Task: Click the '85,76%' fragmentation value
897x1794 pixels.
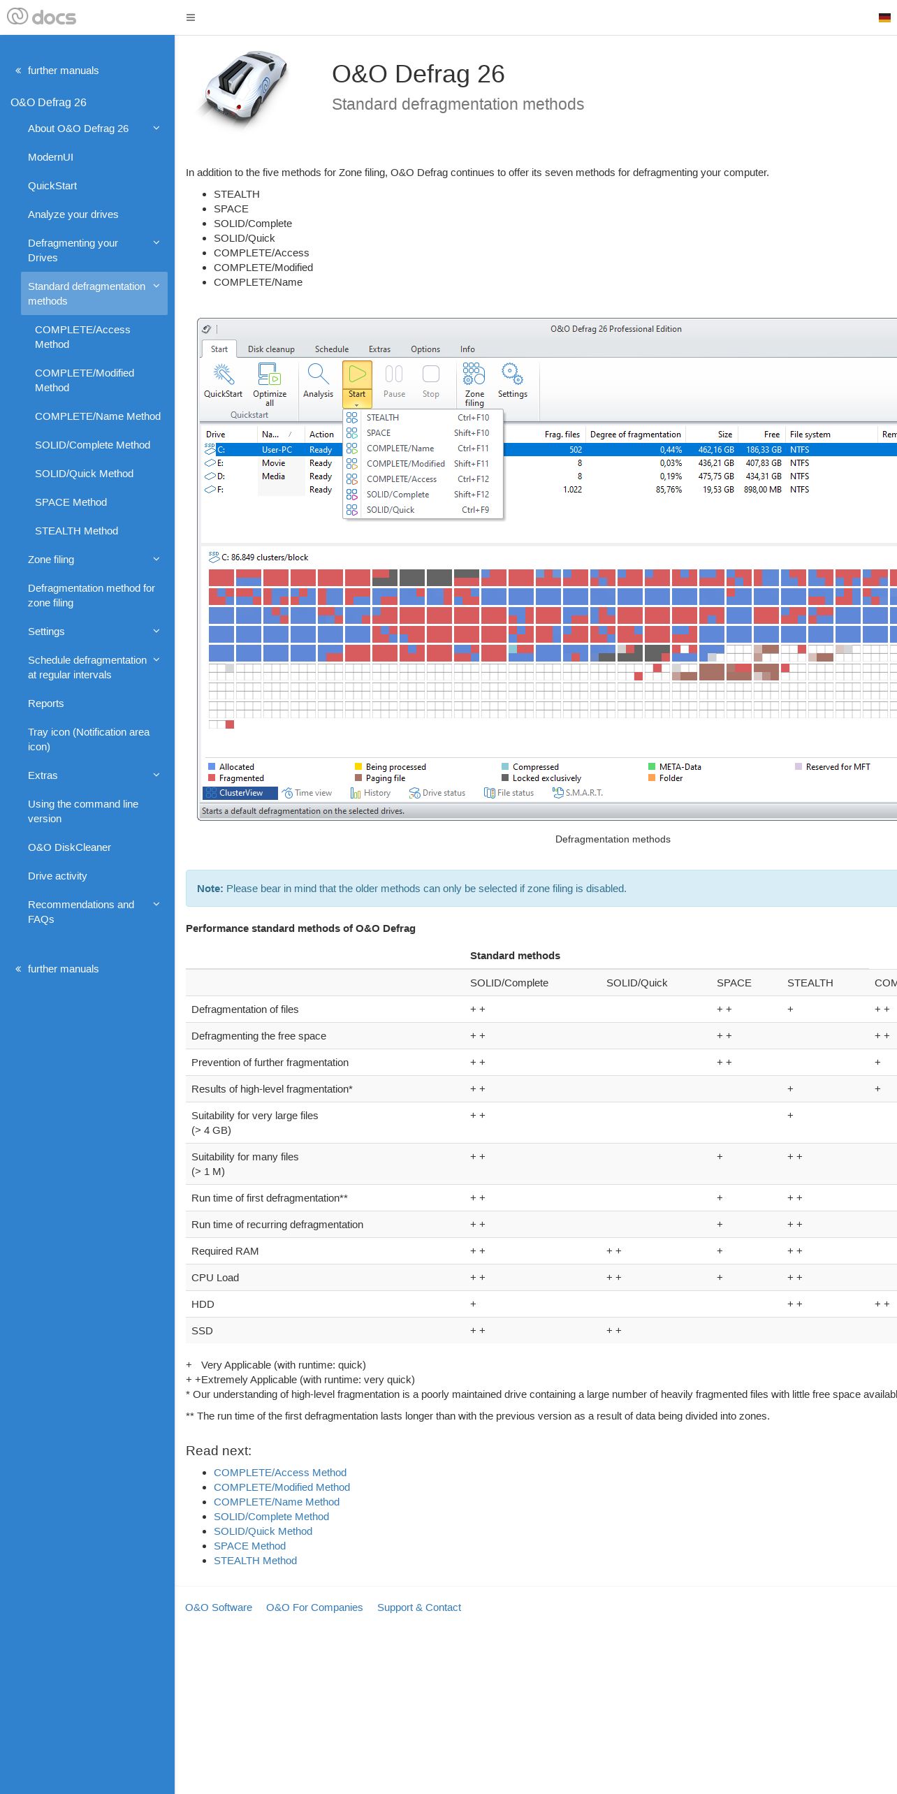Action: point(669,490)
